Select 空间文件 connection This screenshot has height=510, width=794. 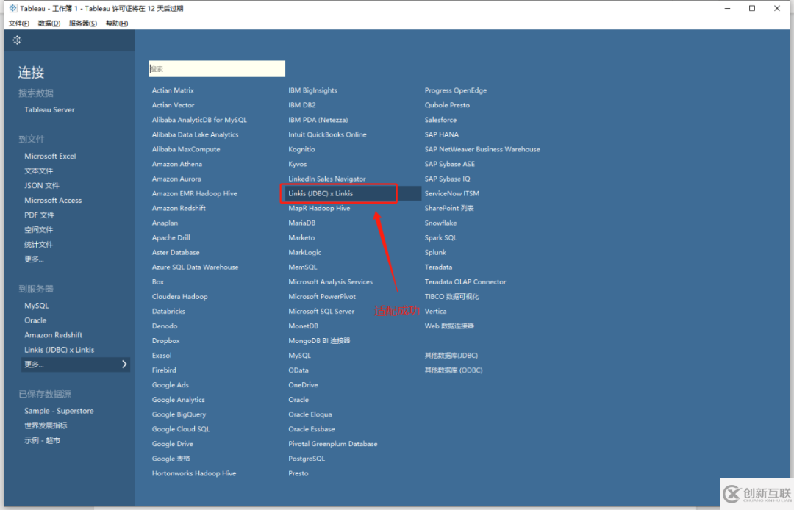point(38,229)
